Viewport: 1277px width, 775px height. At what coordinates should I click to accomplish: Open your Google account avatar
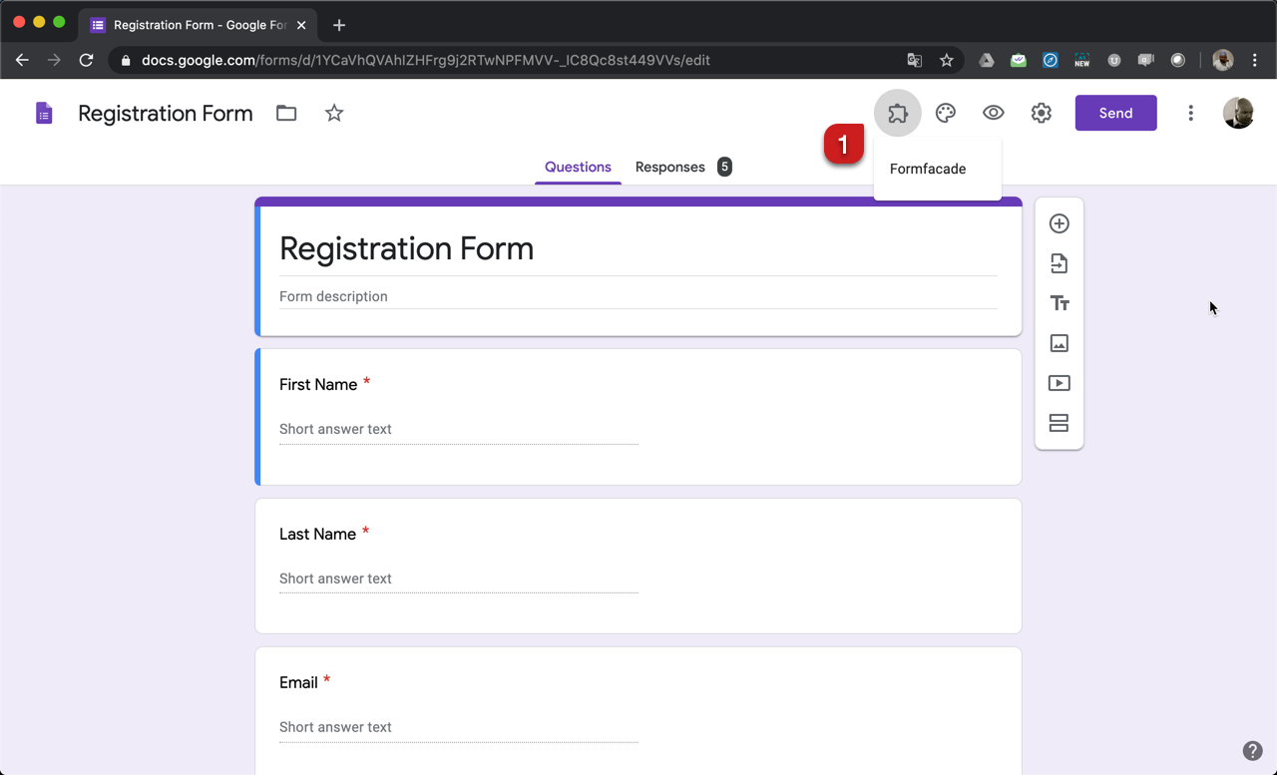click(1238, 113)
